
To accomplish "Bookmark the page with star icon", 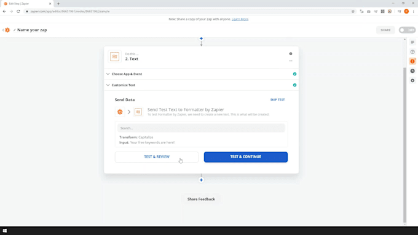I will (353, 12).
